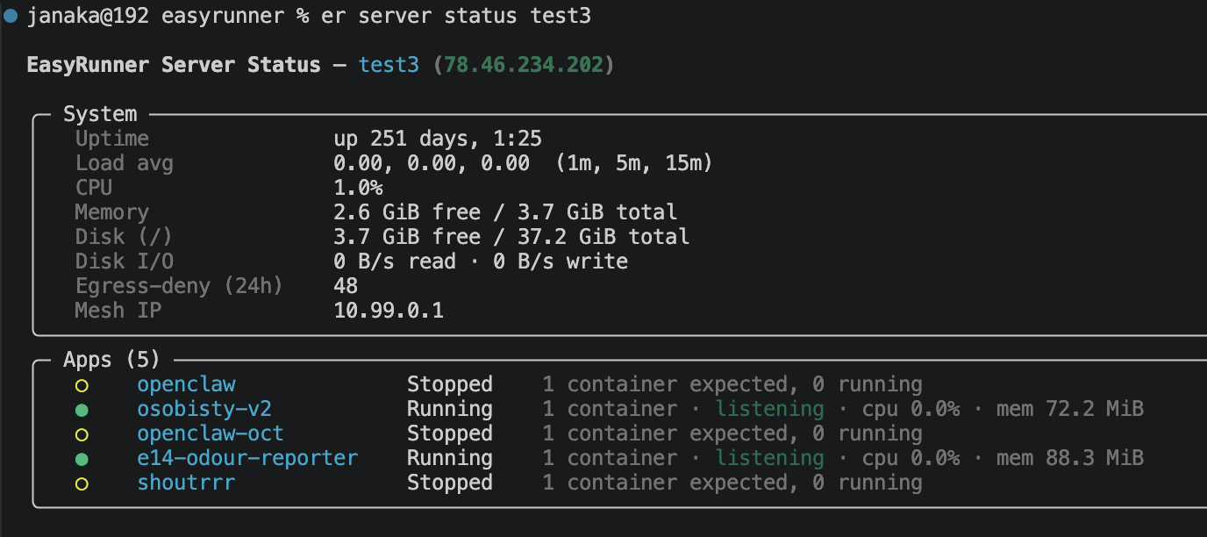Click the Running status of osobisty-v2
Viewport: 1207px width, 537px height.
click(x=450, y=409)
